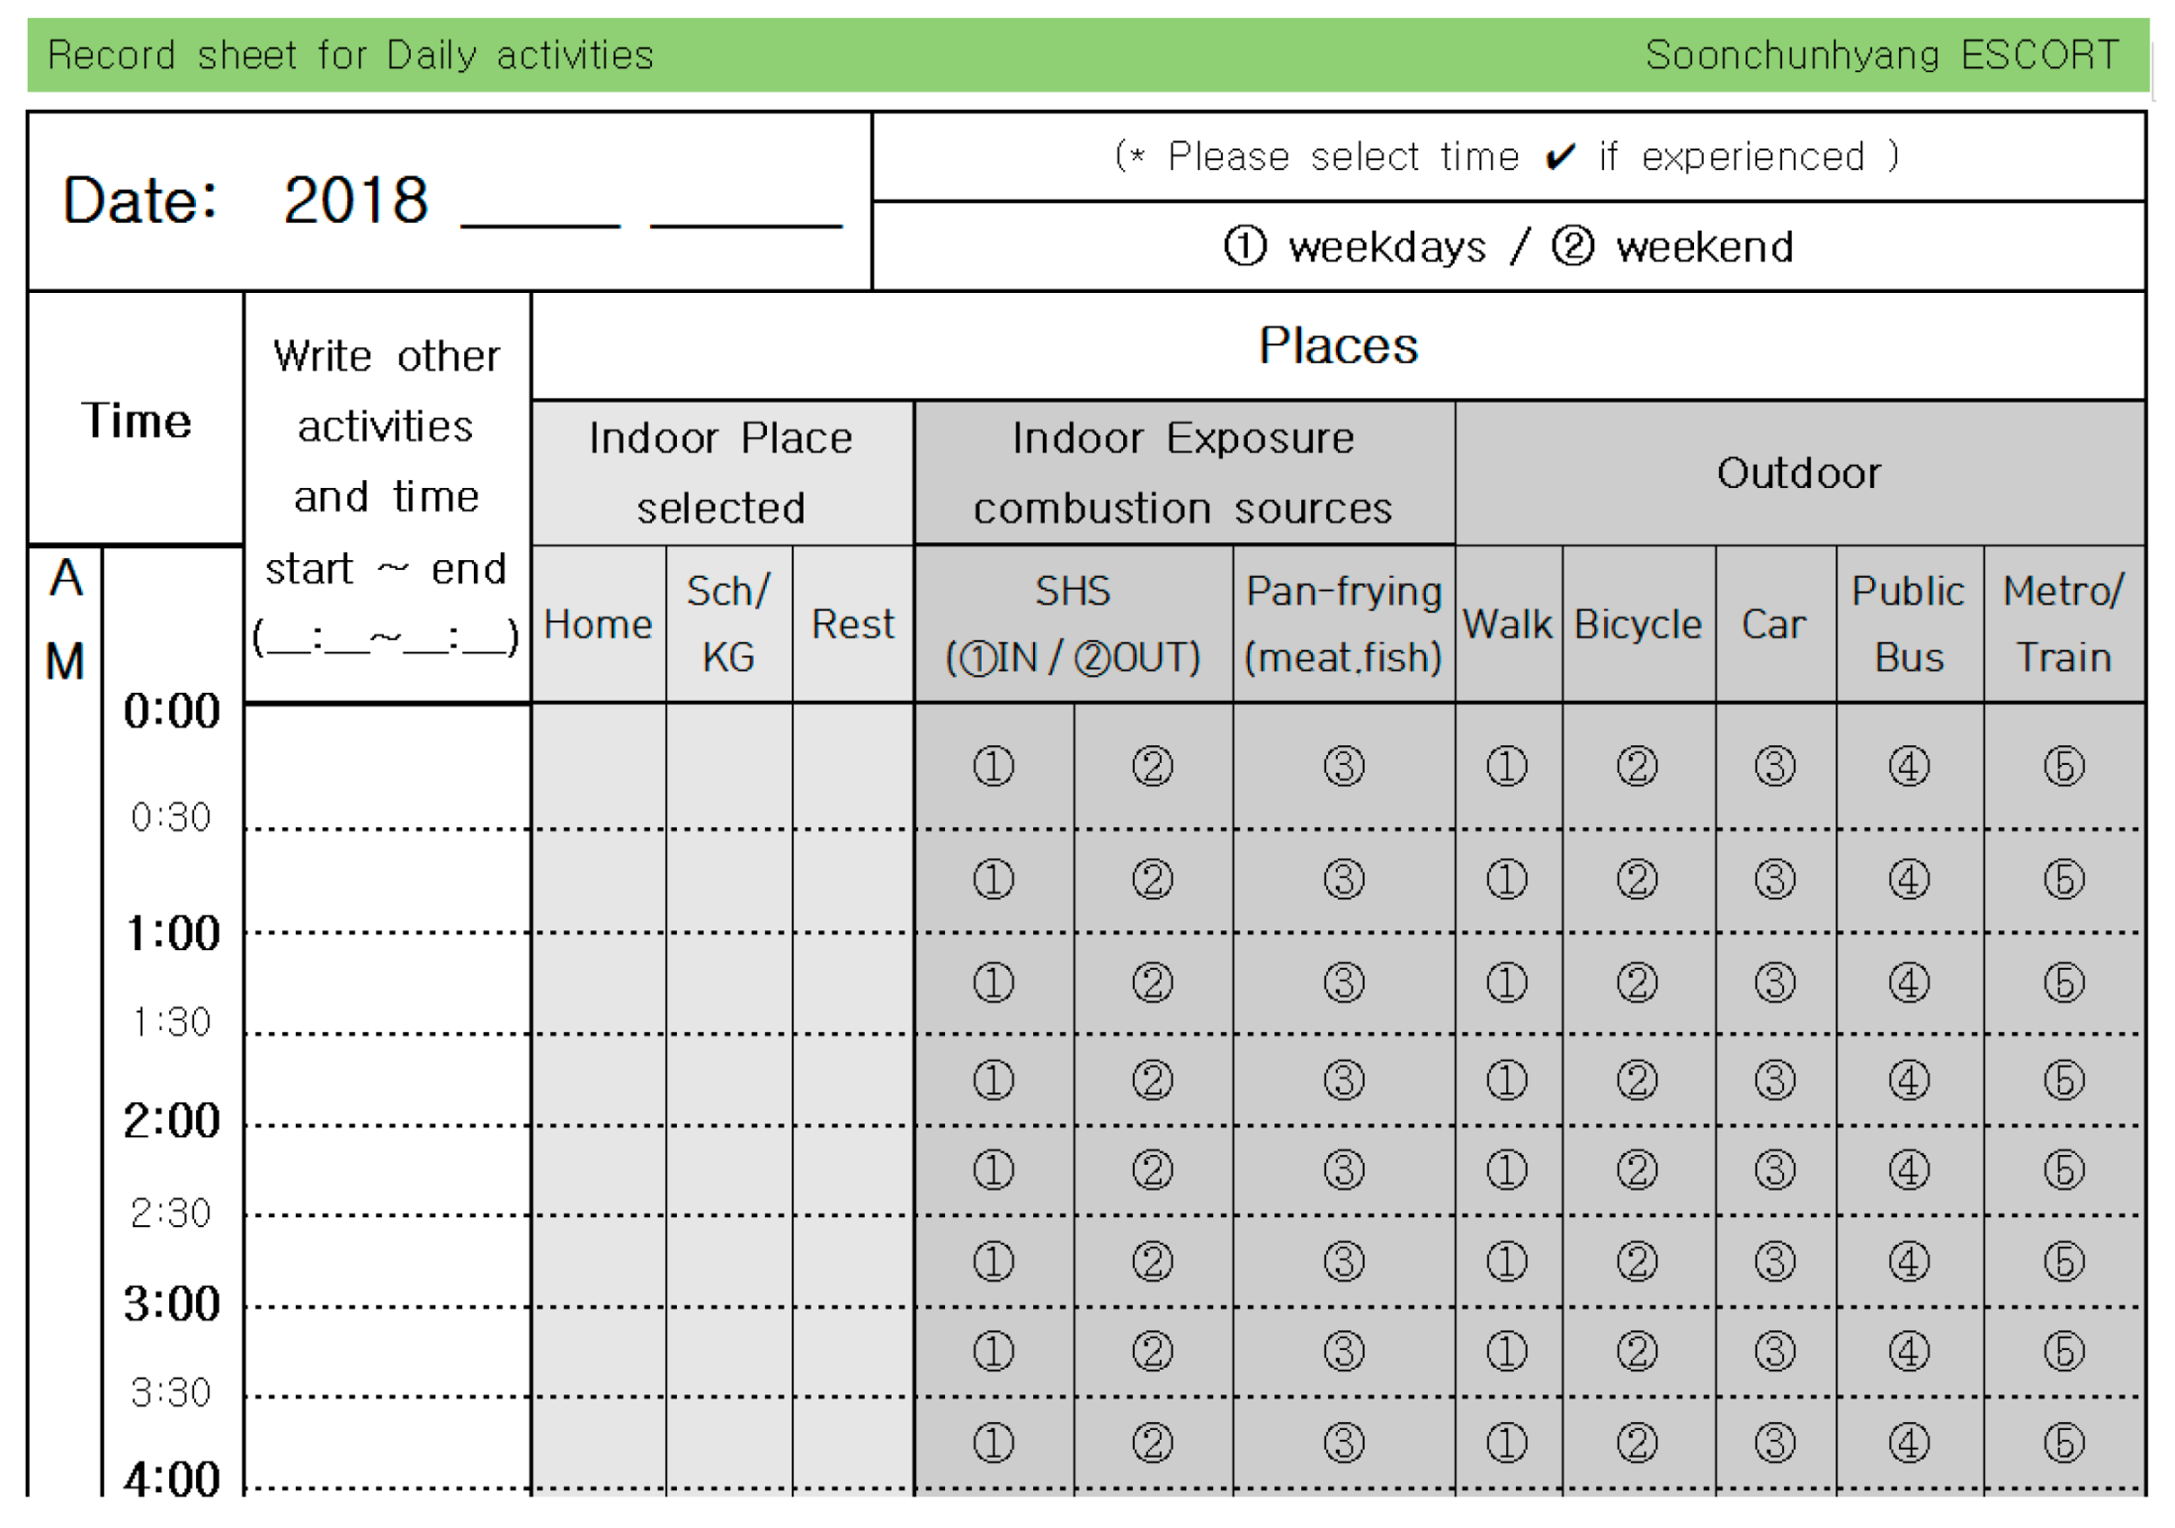Mark Walk for the 0:30 row
2175x1528 pixels.
coord(1506,879)
